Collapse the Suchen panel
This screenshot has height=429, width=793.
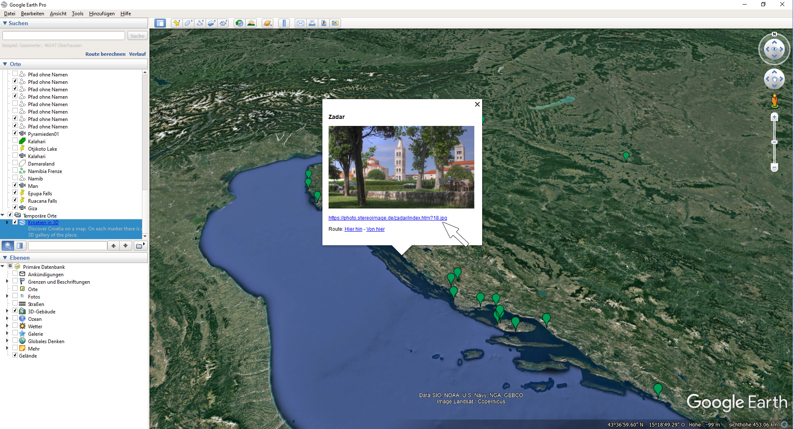click(x=5, y=23)
